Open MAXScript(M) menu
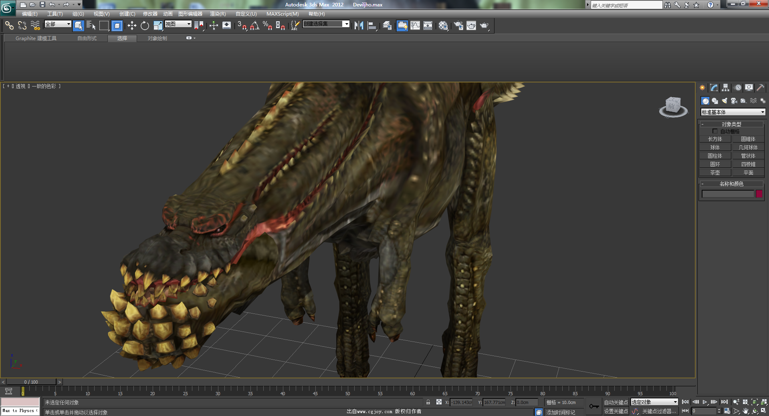Screen dimensions: 769x416 [x=283, y=14]
